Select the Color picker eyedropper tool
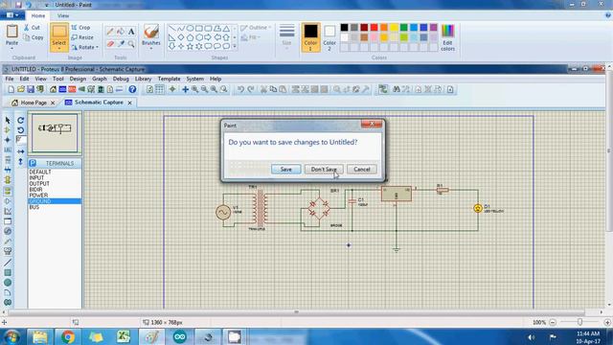Image resolution: width=613 pixels, height=345 pixels. (x=121, y=44)
